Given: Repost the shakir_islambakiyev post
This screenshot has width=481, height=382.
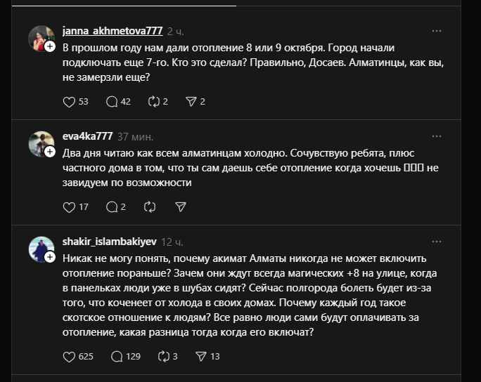Looking at the screenshot, I should [x=164, y=357].
